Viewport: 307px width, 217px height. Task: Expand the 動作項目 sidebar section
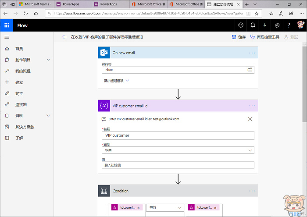click(48, 60)
